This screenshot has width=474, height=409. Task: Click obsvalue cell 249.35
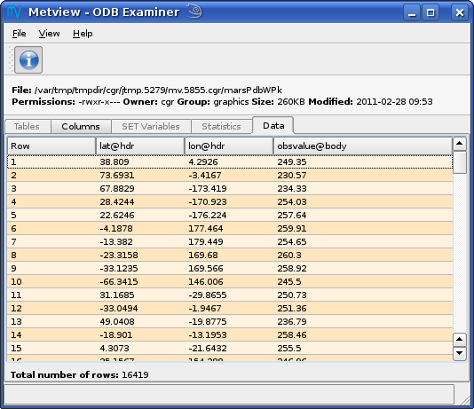(363, 161)
